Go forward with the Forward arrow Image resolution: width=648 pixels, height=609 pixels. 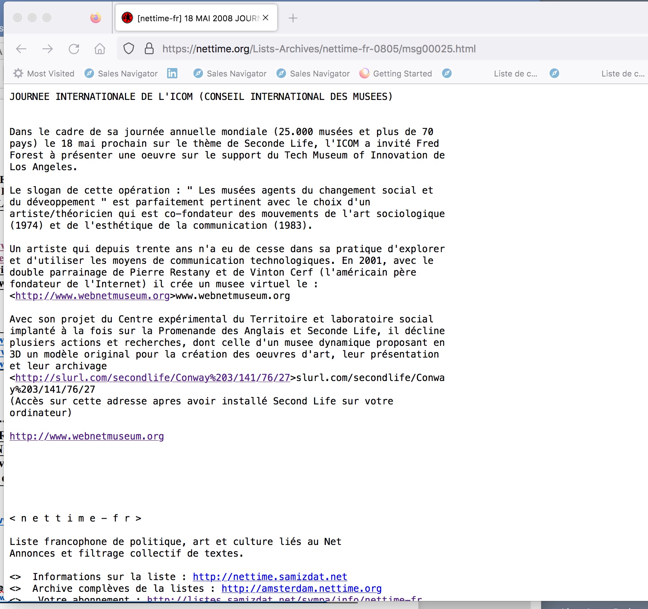(48, 49)
